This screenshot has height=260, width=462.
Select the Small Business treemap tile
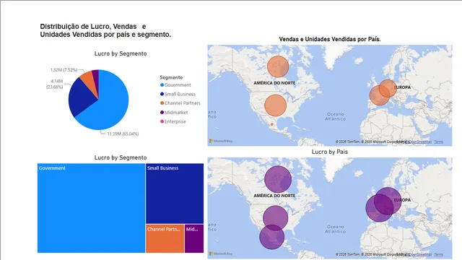point(175,194)
